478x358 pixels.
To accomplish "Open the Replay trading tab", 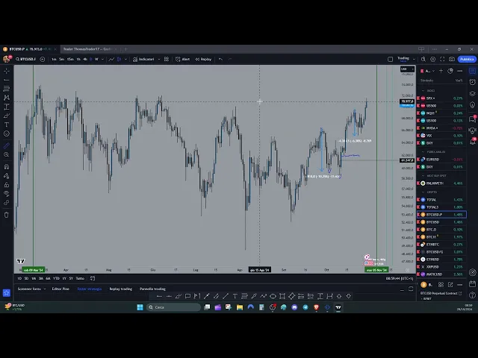I will [121, 289].
